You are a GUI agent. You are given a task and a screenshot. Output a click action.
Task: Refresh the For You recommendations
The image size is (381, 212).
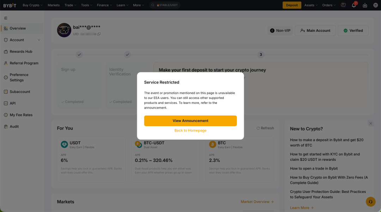click(x=265, y=128)
